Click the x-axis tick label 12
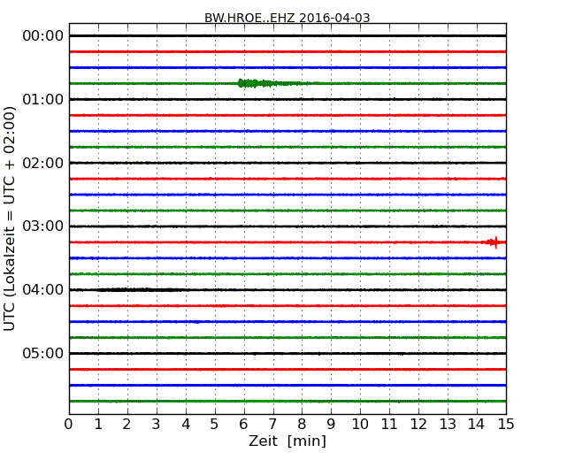This screenshot has width=575, height=460. coord(418,425)
